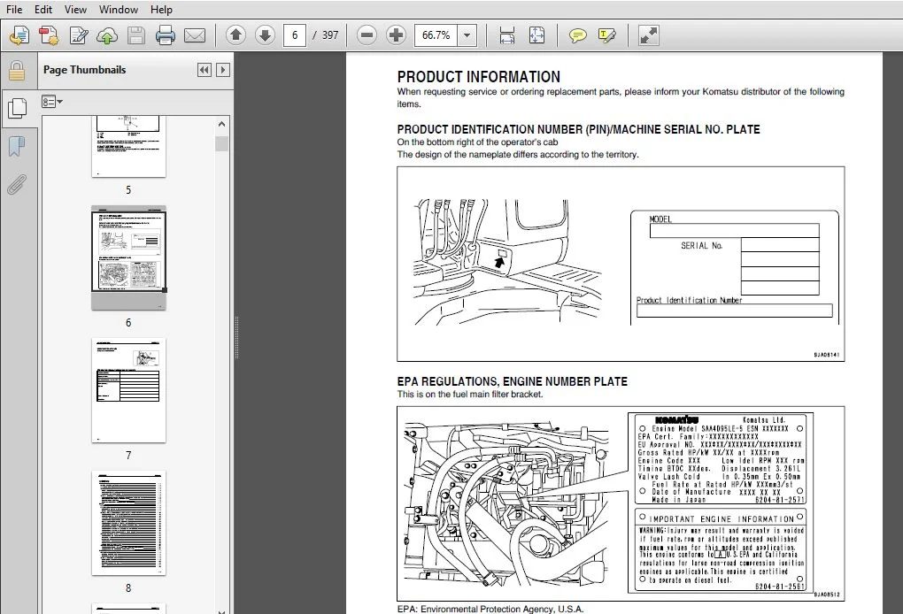Go to previous page arrow
Image resolution: width=903 pixels, height=614 pixels.
pos(235,35)
